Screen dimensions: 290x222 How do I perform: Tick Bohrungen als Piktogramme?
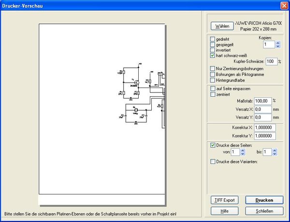coord(213,74)
